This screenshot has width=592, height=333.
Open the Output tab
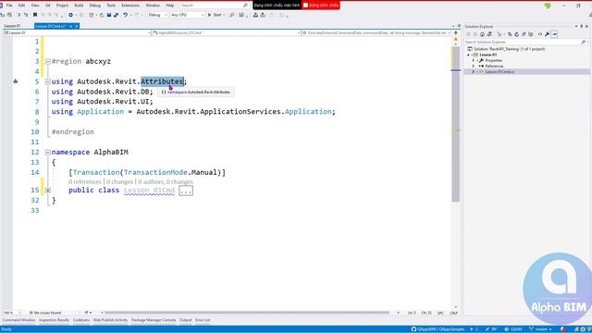point(185,320)
